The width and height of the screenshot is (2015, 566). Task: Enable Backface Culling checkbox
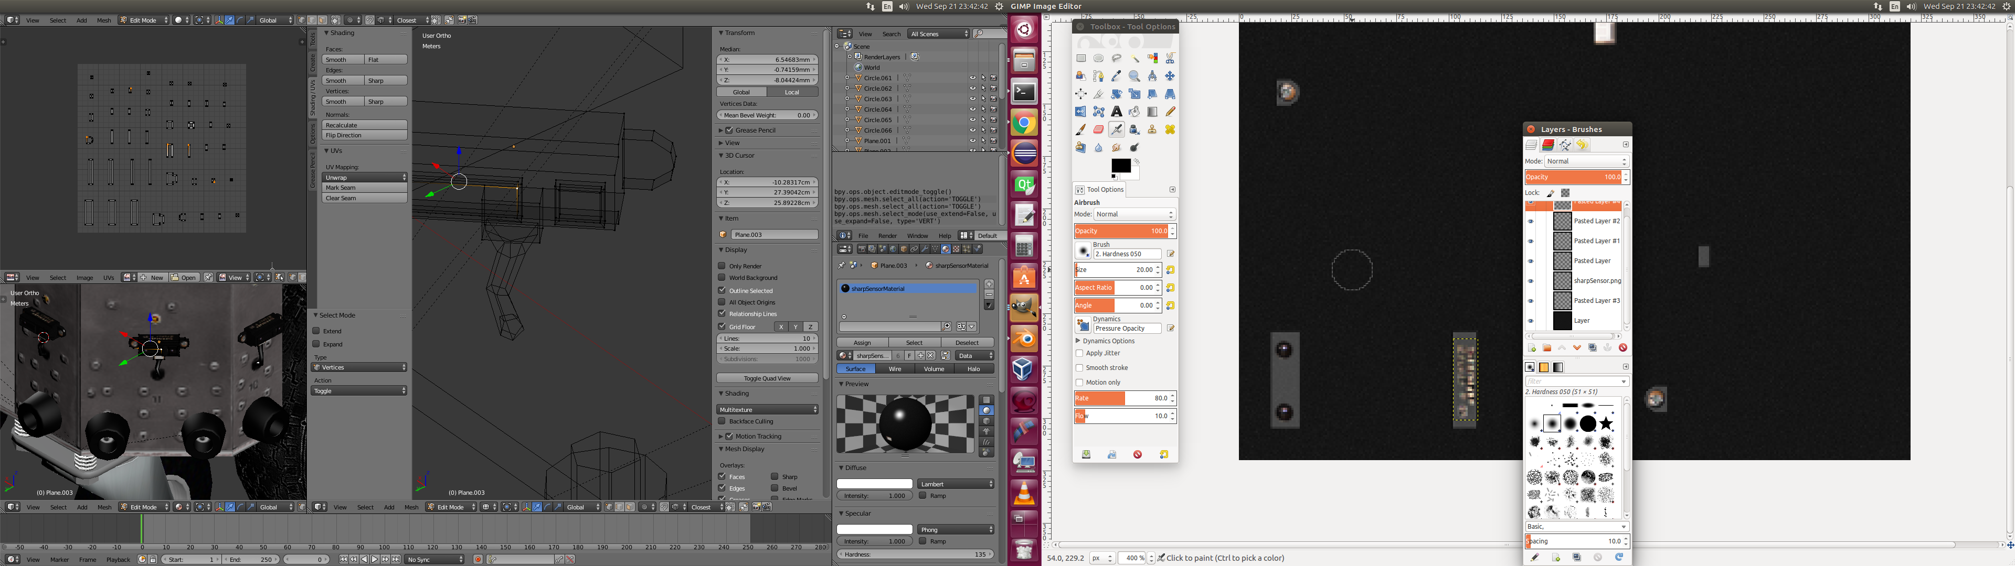tap(722, 421)
